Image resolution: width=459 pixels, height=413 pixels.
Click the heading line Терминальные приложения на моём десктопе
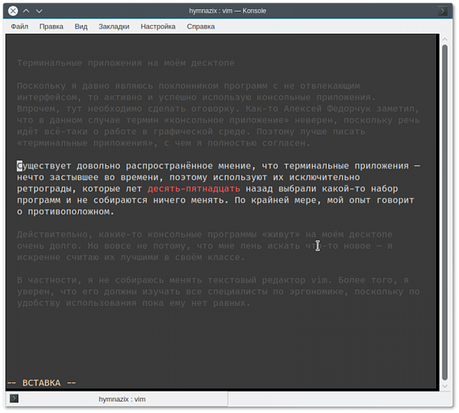tap(126, 63)
